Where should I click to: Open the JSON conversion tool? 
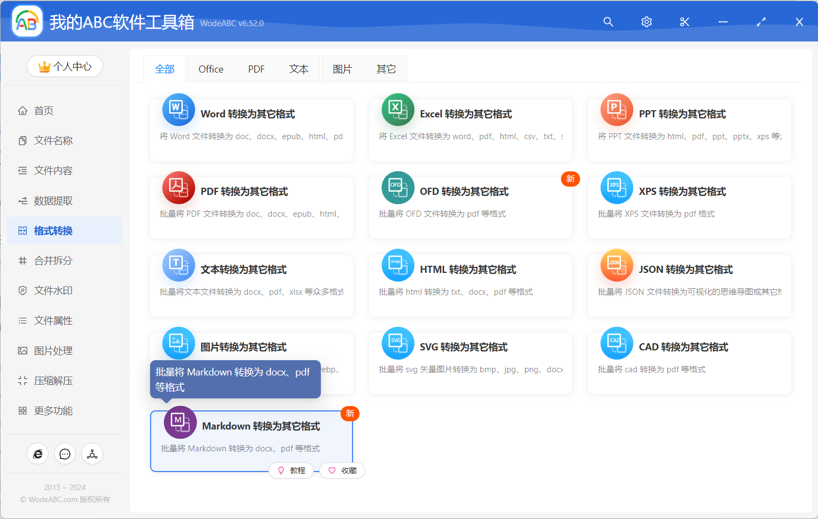click(689, 285)
